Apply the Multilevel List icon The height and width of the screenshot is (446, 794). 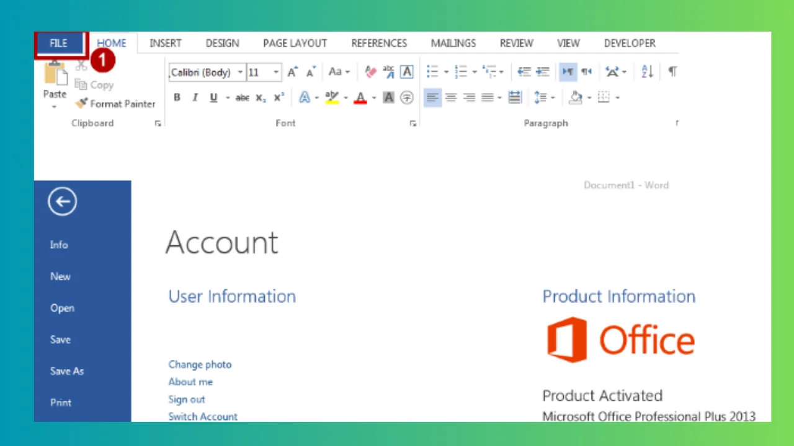pos(490,72)
